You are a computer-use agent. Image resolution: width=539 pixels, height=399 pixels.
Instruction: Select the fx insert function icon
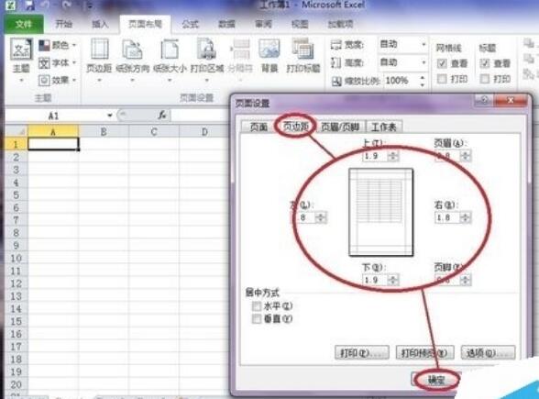click(x=162, y=116)
